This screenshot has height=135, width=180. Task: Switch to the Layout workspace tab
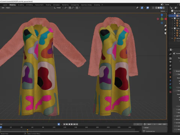pos(5,5)
